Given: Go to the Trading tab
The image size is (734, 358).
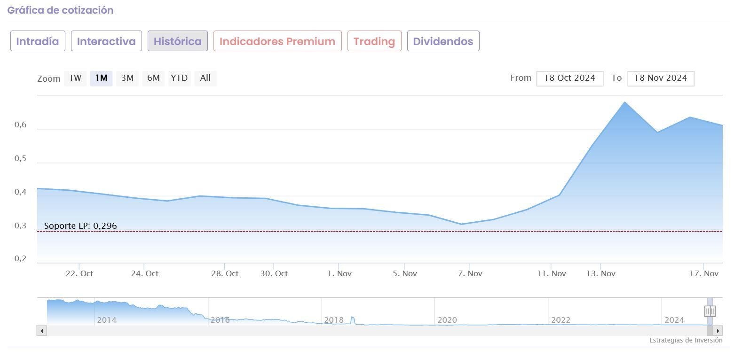Looking at the screenshot, I should click(374, 41).
